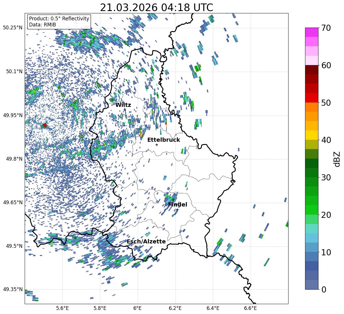Click the 49.35°N latitude tick label
Image resolution: width=344 pixels, height=314 pixels.
(13, 289)
